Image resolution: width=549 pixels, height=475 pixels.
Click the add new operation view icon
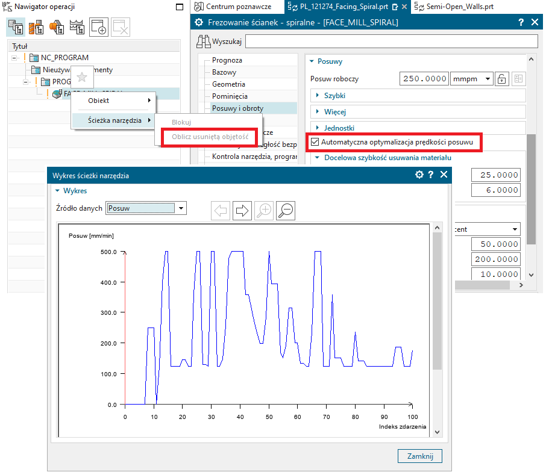(99, 27)
